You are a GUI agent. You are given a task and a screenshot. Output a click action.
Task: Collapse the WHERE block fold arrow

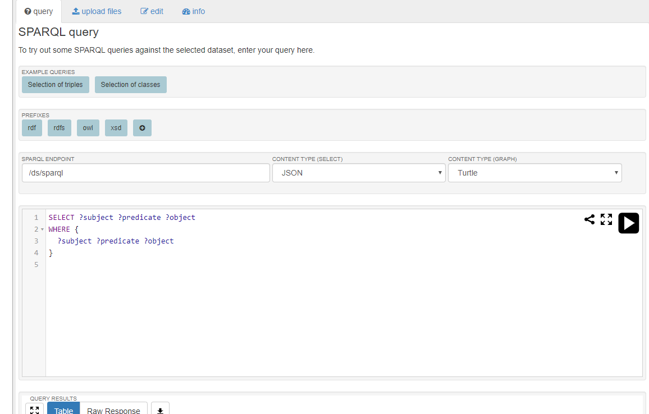pos(43,229)
